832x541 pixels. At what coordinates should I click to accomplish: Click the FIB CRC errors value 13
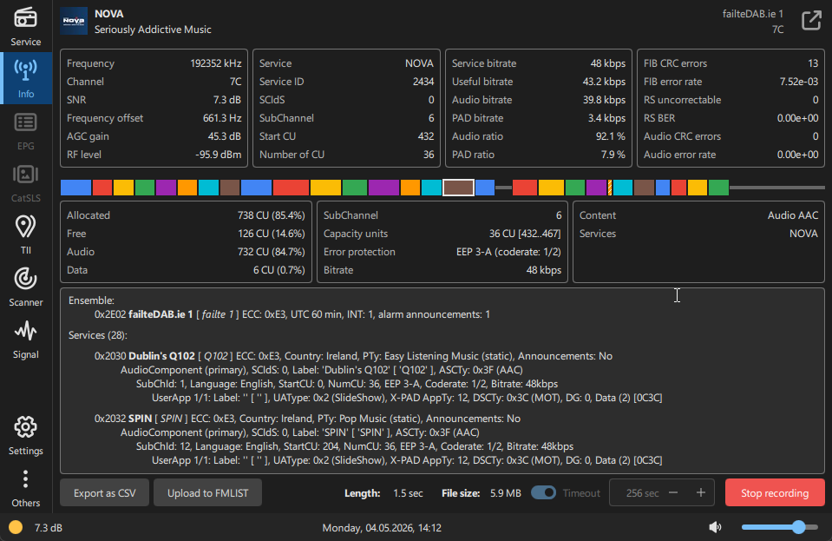click(813, 63)
